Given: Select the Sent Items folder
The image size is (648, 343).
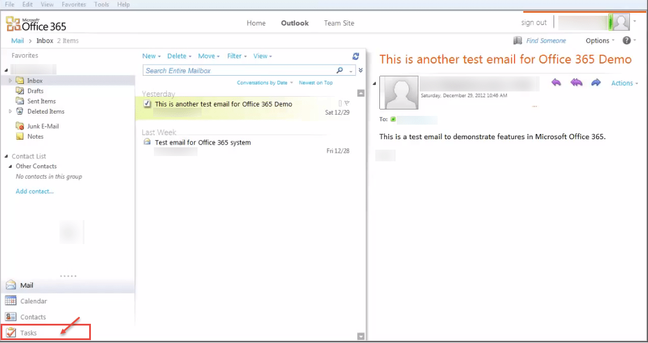Looking at the screenshot, I should point(41,101).
